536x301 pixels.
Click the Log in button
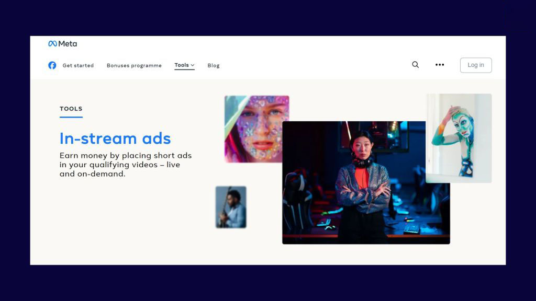[475, 65]
